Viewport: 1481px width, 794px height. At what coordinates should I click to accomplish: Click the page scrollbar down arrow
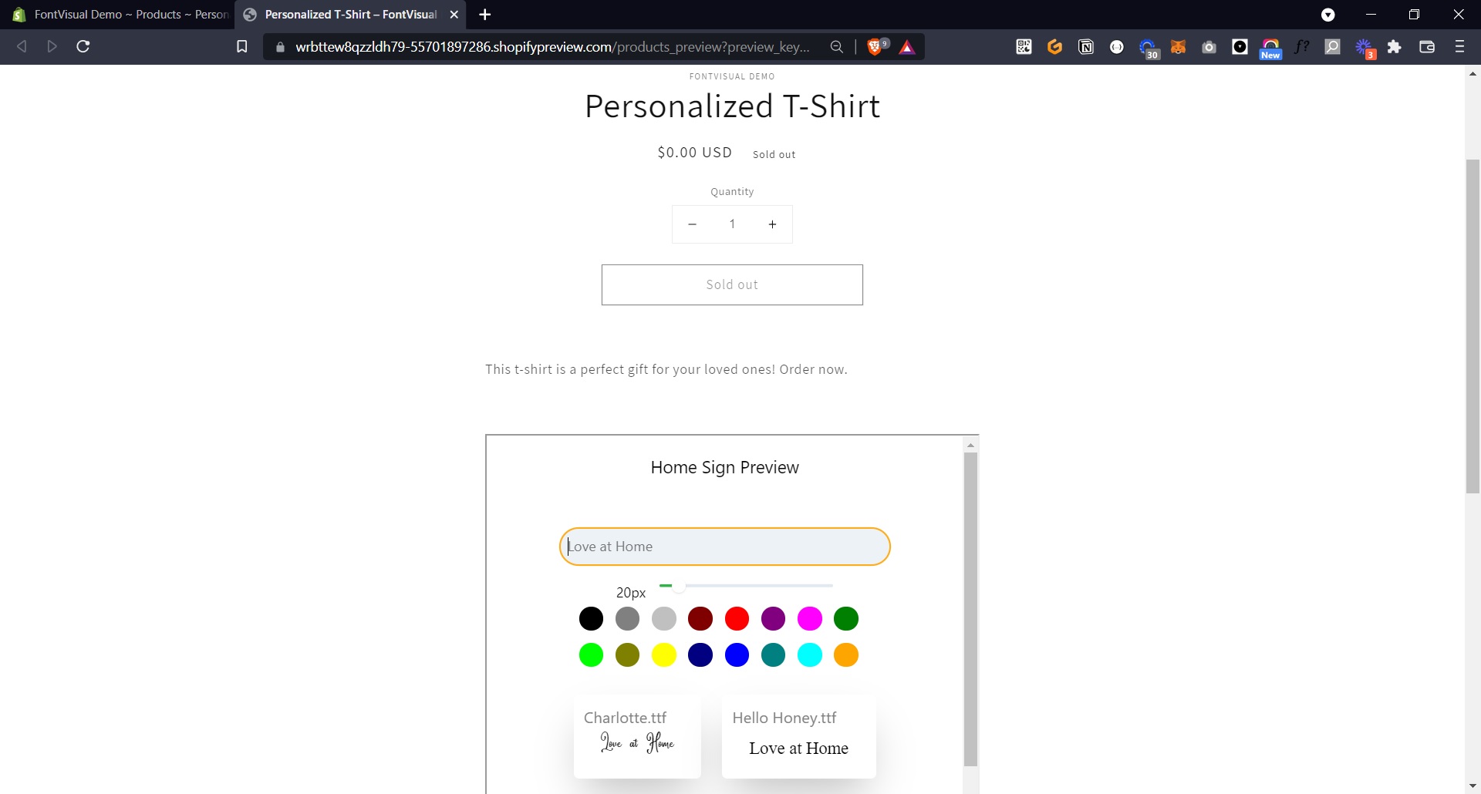[1473, 786]
